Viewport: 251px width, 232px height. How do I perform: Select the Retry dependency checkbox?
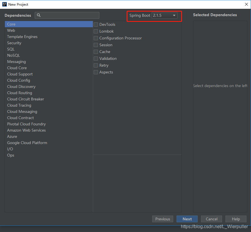click(96, 65)
